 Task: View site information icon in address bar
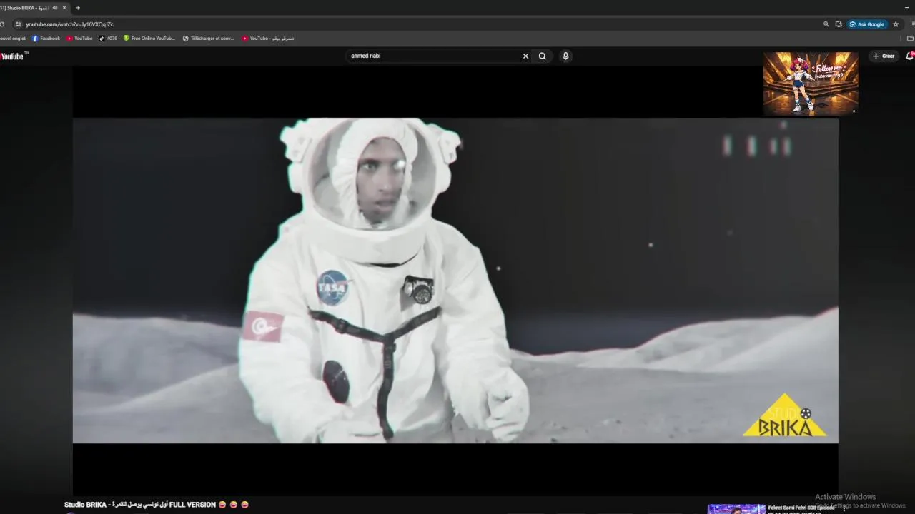pyautogui.click(x=19, y=24)
